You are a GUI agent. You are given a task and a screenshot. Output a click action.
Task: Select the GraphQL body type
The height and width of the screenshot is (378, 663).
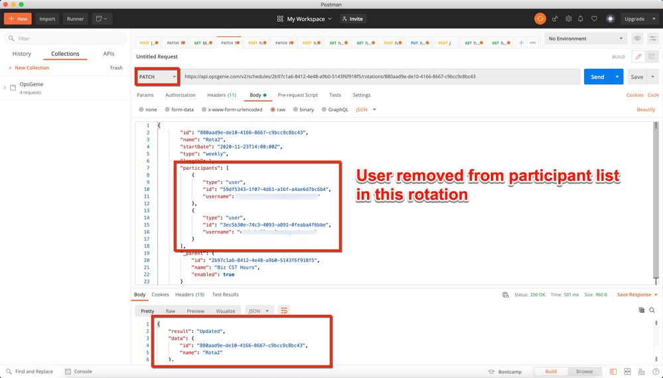[x=324, y=109]
